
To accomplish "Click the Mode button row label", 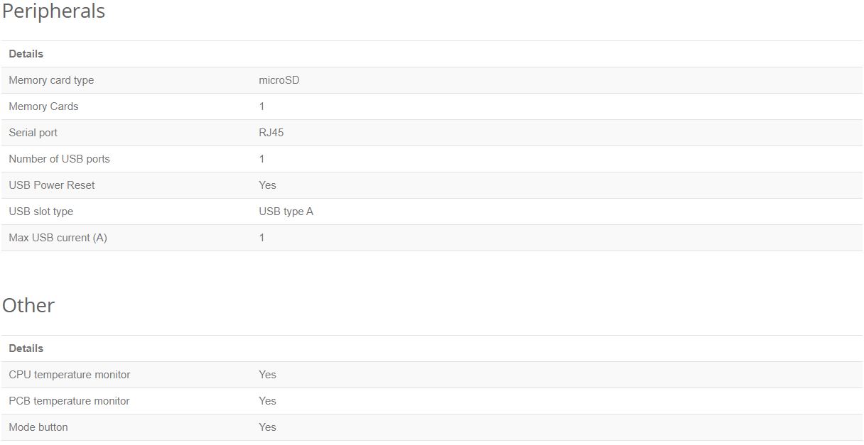I will [38, 427].
